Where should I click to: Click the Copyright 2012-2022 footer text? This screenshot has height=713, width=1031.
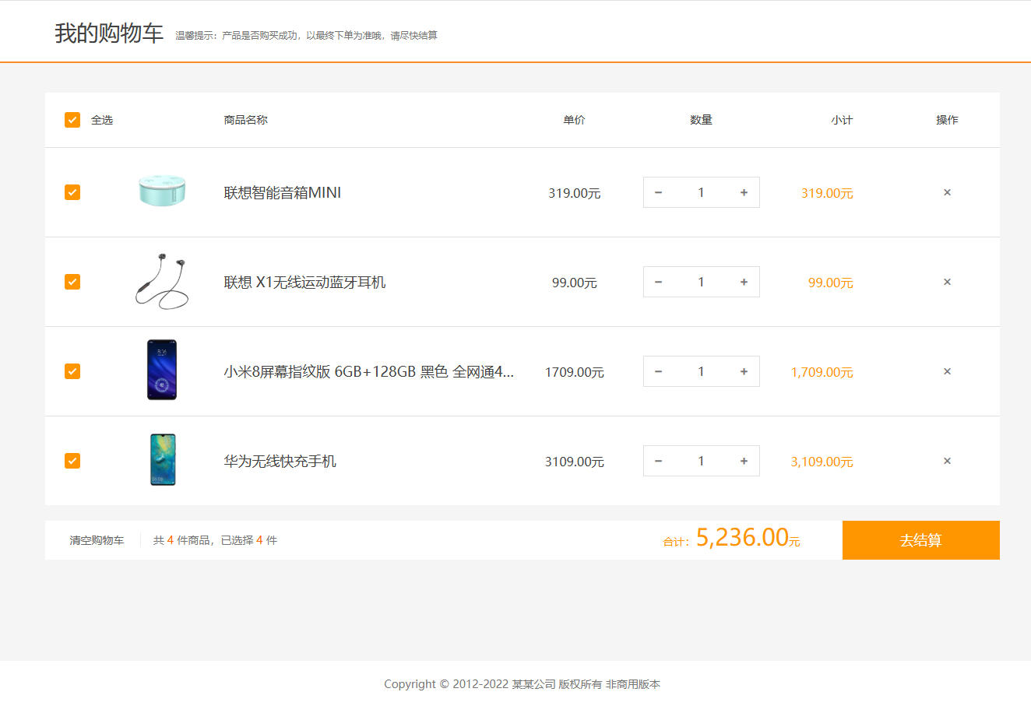click(x=522, y=684)
